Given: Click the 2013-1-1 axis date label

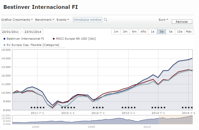Looking at the screenshot, I should (128, 113).
